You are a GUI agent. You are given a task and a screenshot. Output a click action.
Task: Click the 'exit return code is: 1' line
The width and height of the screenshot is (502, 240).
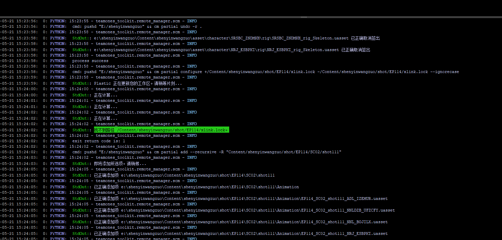click(98, 141)
